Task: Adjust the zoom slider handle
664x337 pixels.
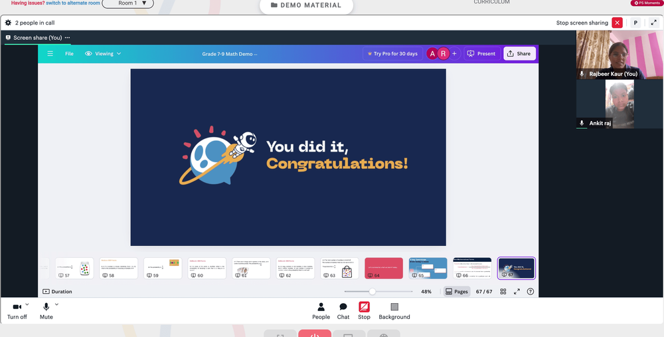Action: coord(373,292)
